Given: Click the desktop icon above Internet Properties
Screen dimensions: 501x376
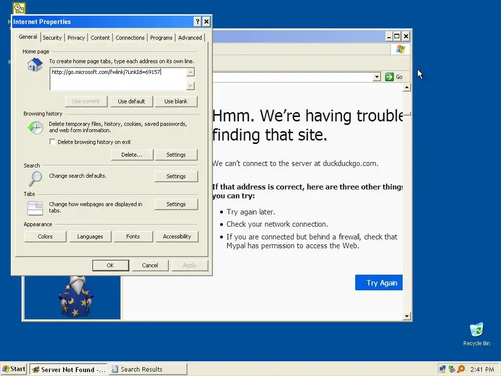Looking at the screenshot, I should tap(19, 8).
